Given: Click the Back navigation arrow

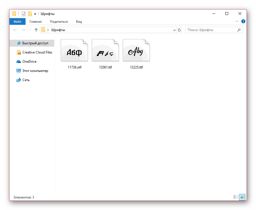Looking at the screenshot, I should tap(15, 30).
